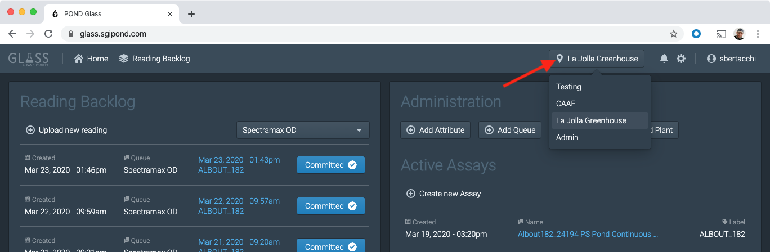Screen dimensions: 770x252
Task: Open Chrome profile avatar
Action: [x=740, y=34]
